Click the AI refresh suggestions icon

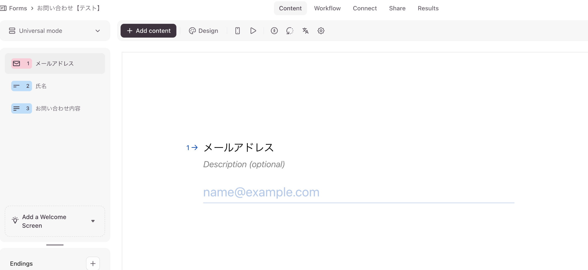tap(290, 31)
